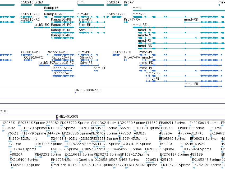The width and height of the screenshot is (225, 169).
Task: Click EST EK226001.5prime label
Action: [x=204, y=123]
